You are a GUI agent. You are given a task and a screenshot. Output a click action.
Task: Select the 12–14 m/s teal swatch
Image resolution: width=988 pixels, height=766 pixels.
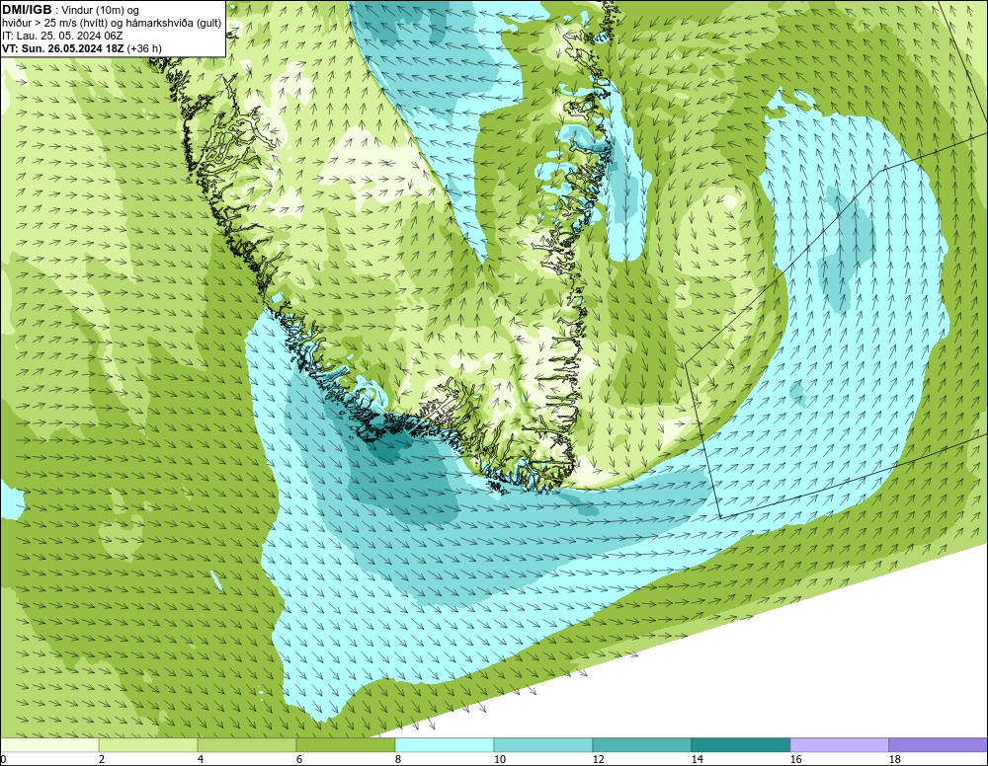coord(642,745)
